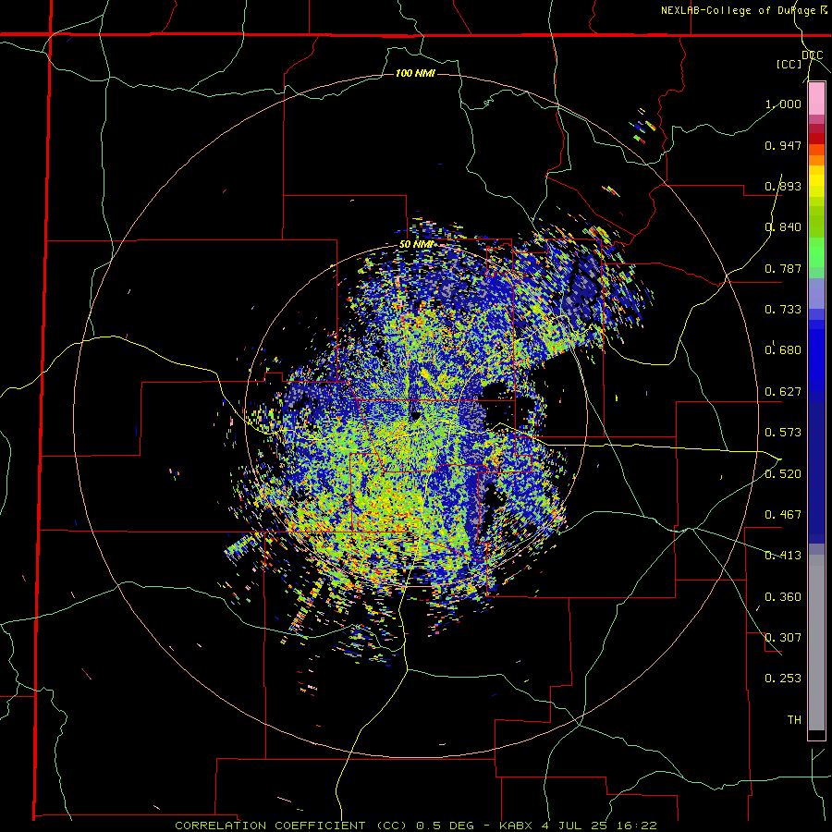
Task: Select the 0.893 scale label
Action: (x=783, y=186)
